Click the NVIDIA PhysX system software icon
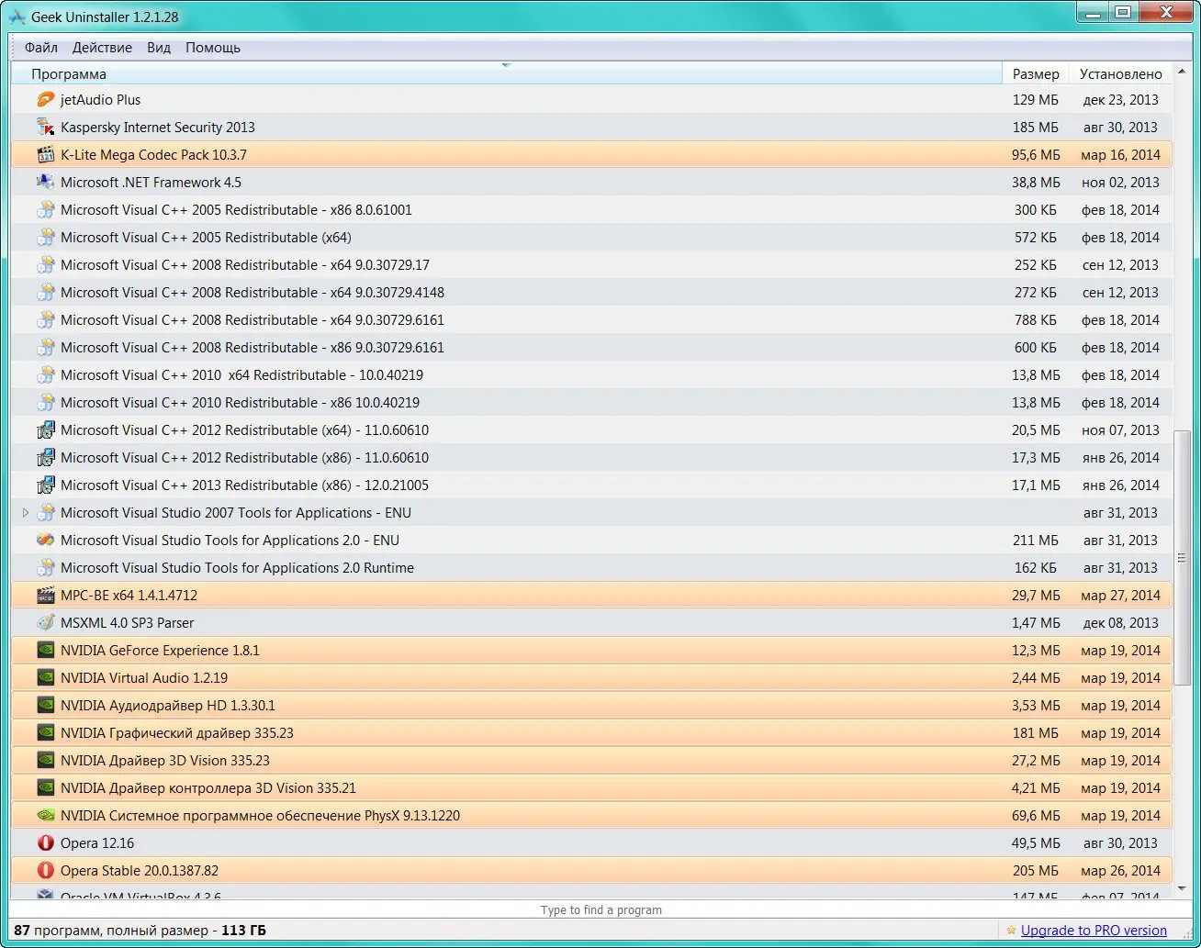This screenshot has height=948, width=1201. coord(45,815)
